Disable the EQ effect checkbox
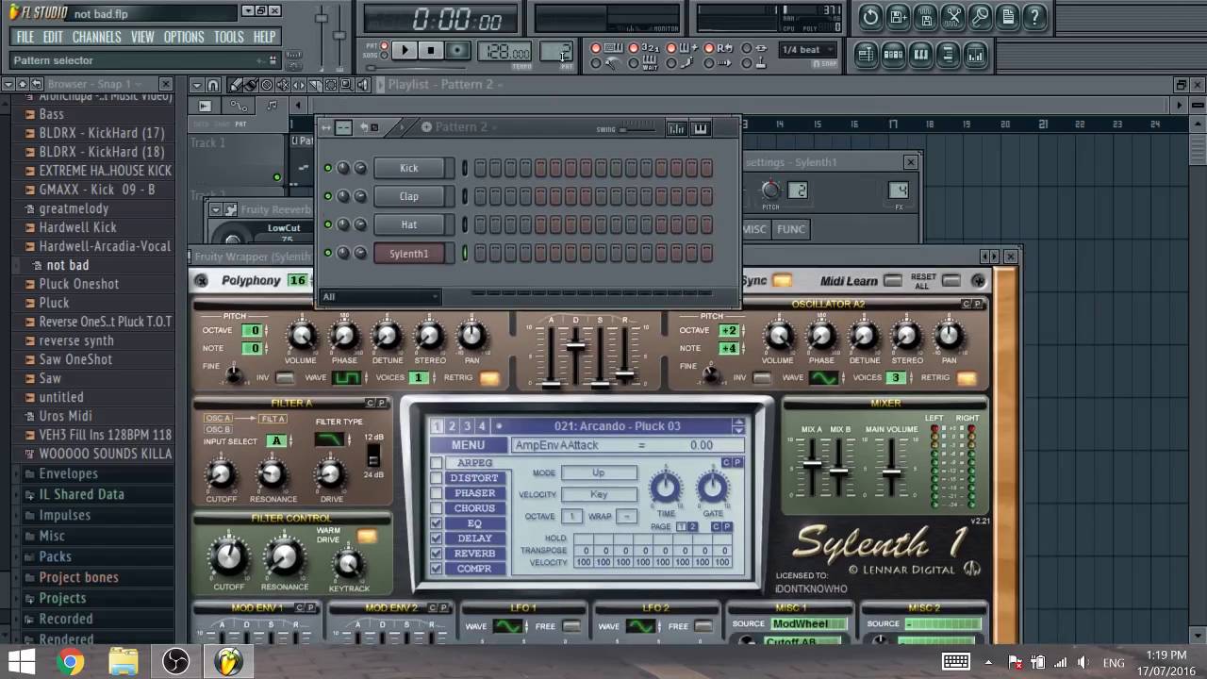The width and height of the screenshot is (1207, 679). tap(436, 523)
